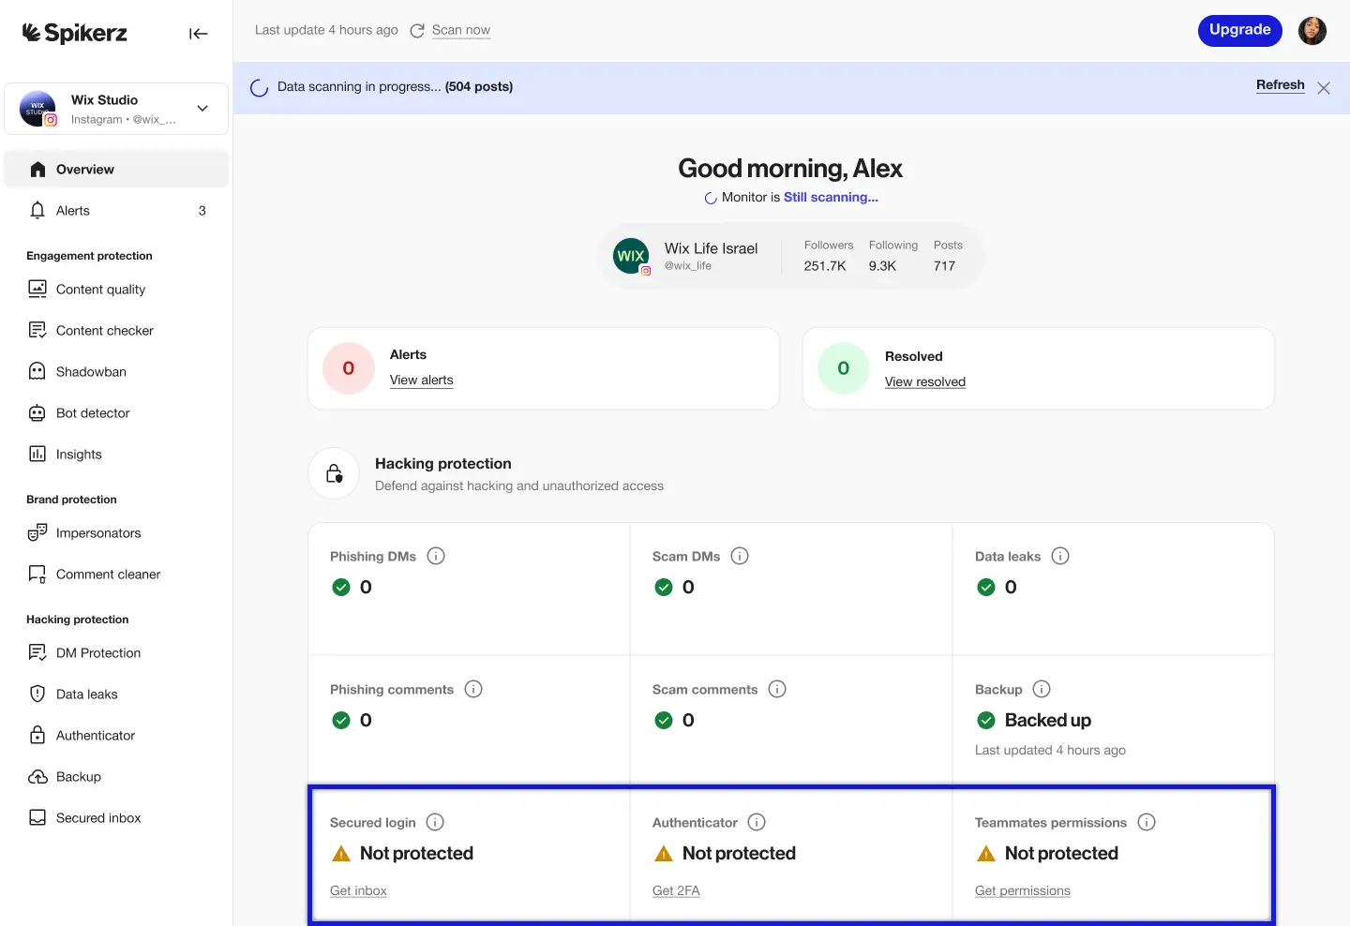1350x926 pixels.
Task: Click the '(504 posts)' scanning text
Action: [479, 86]
